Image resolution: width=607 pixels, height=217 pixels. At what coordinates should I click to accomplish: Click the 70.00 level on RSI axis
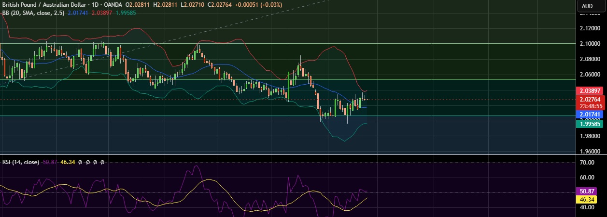587,163
